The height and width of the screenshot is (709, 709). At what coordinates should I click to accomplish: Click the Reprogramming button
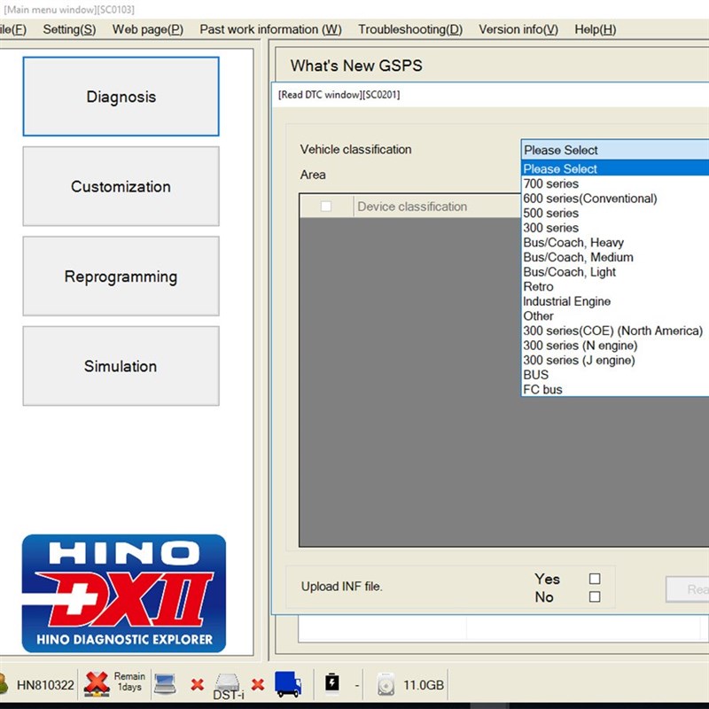121,277
